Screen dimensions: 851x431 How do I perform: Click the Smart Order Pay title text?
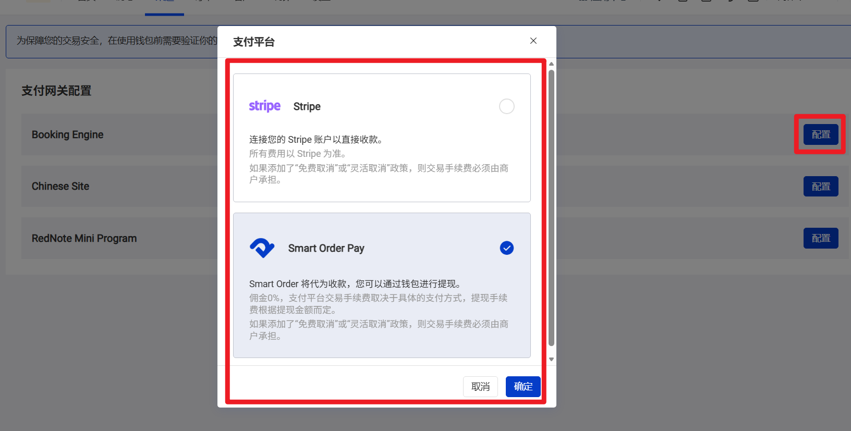click(326, 248)
